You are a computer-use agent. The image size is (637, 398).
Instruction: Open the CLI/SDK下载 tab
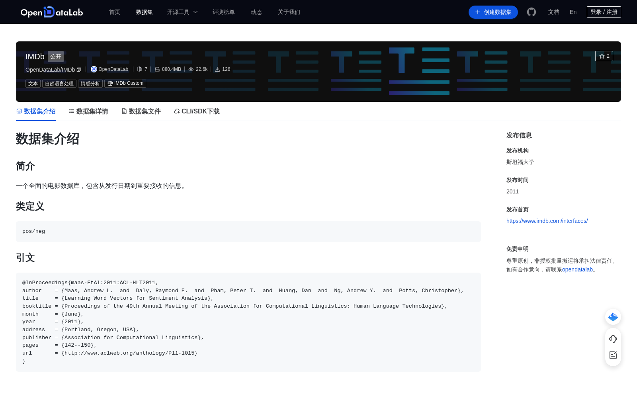coord(197,111)
